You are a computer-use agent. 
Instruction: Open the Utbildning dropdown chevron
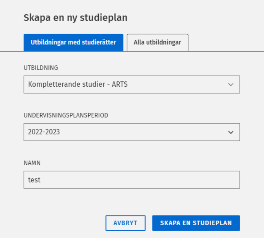pos(231,84)
